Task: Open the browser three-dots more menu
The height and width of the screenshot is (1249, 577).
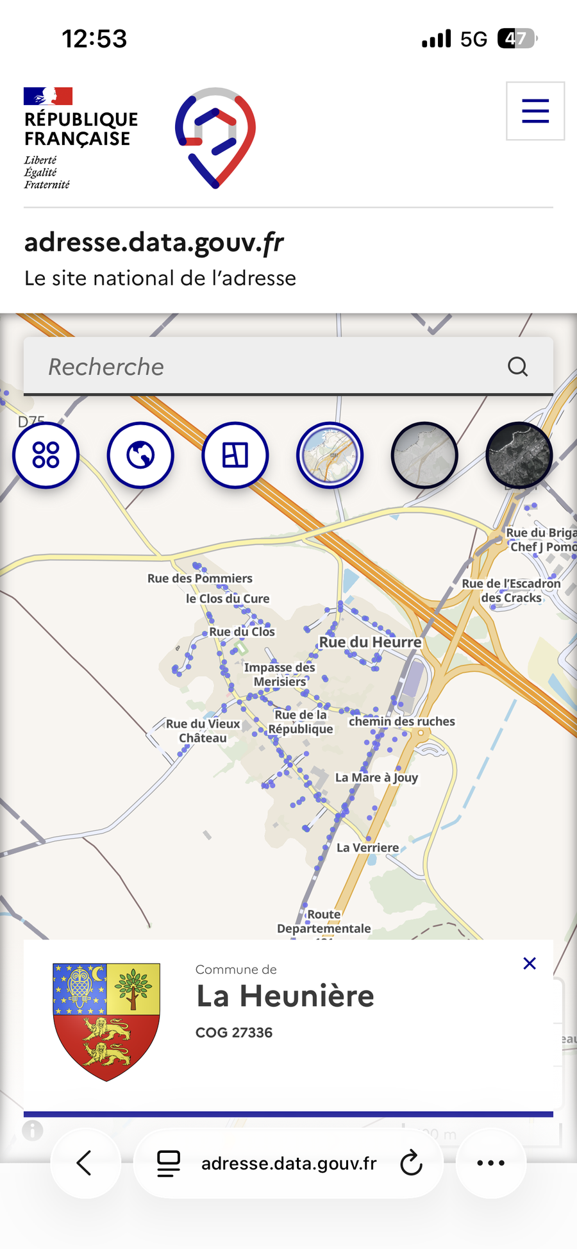Action: pos(490,1163)
